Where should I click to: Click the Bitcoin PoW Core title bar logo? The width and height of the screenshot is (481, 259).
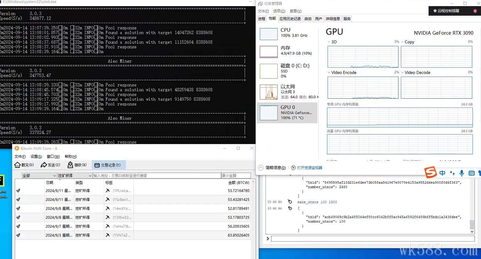coord(17,148)
